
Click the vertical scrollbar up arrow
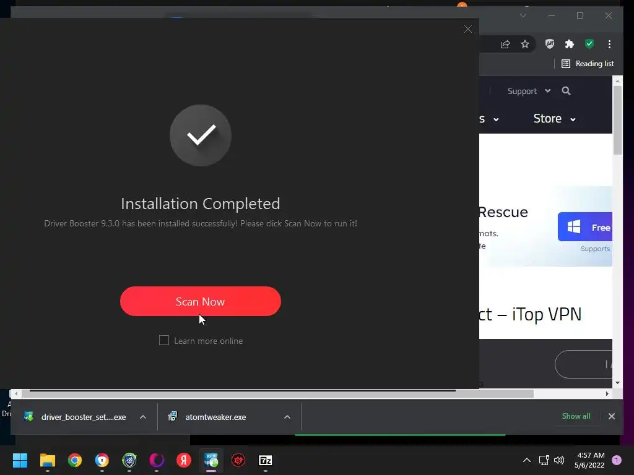617,81
